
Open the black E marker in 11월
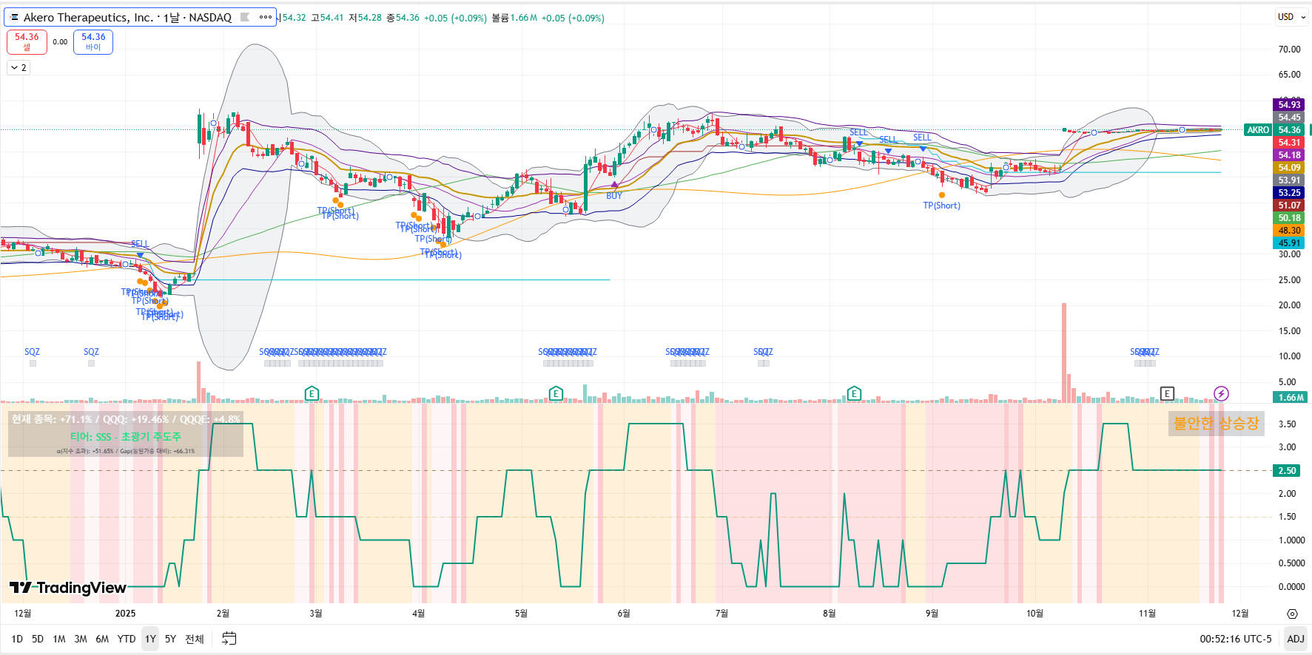1167,393
